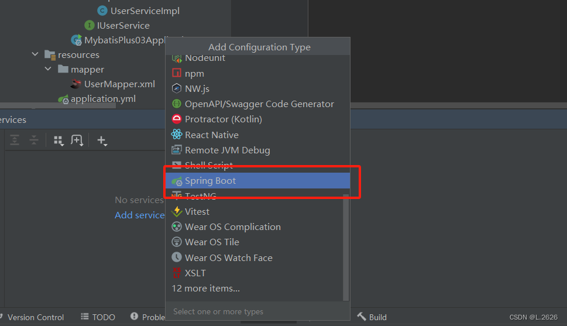
Task: Click the application.yml Spring config icon
Action: coord(63,99)
